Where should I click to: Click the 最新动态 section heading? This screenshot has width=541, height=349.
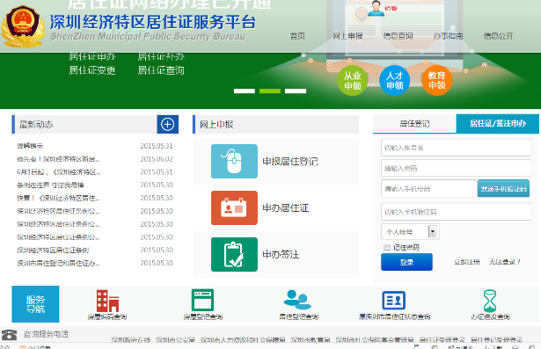click(x=36, y=125)
